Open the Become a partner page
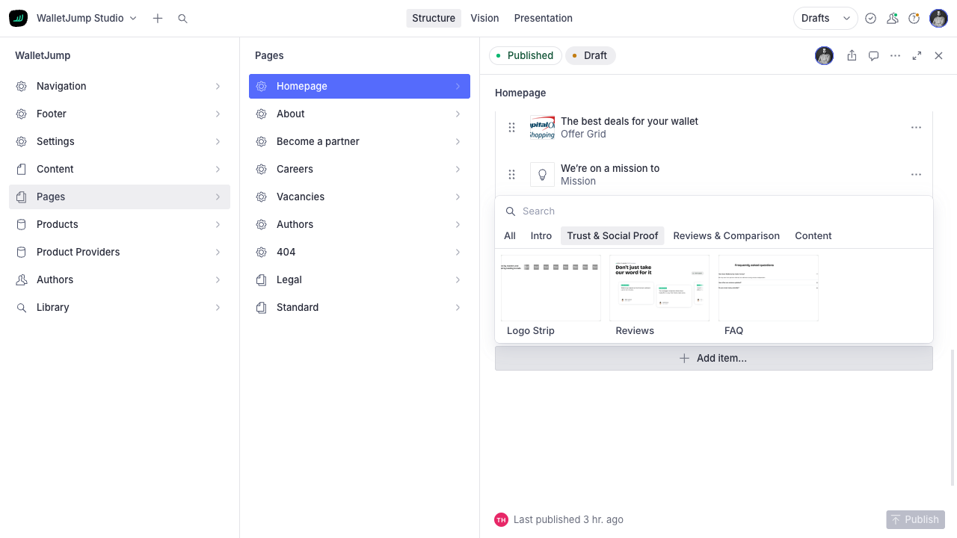The height and width of the screenshot is (538, 957). pyautogui.click(x=360, y=141)
